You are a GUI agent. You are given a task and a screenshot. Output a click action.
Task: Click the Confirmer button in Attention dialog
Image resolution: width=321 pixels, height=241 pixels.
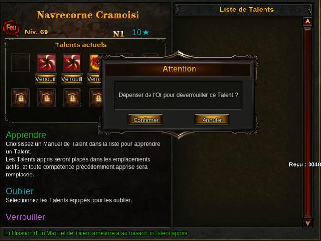click(x=146, y=120)
